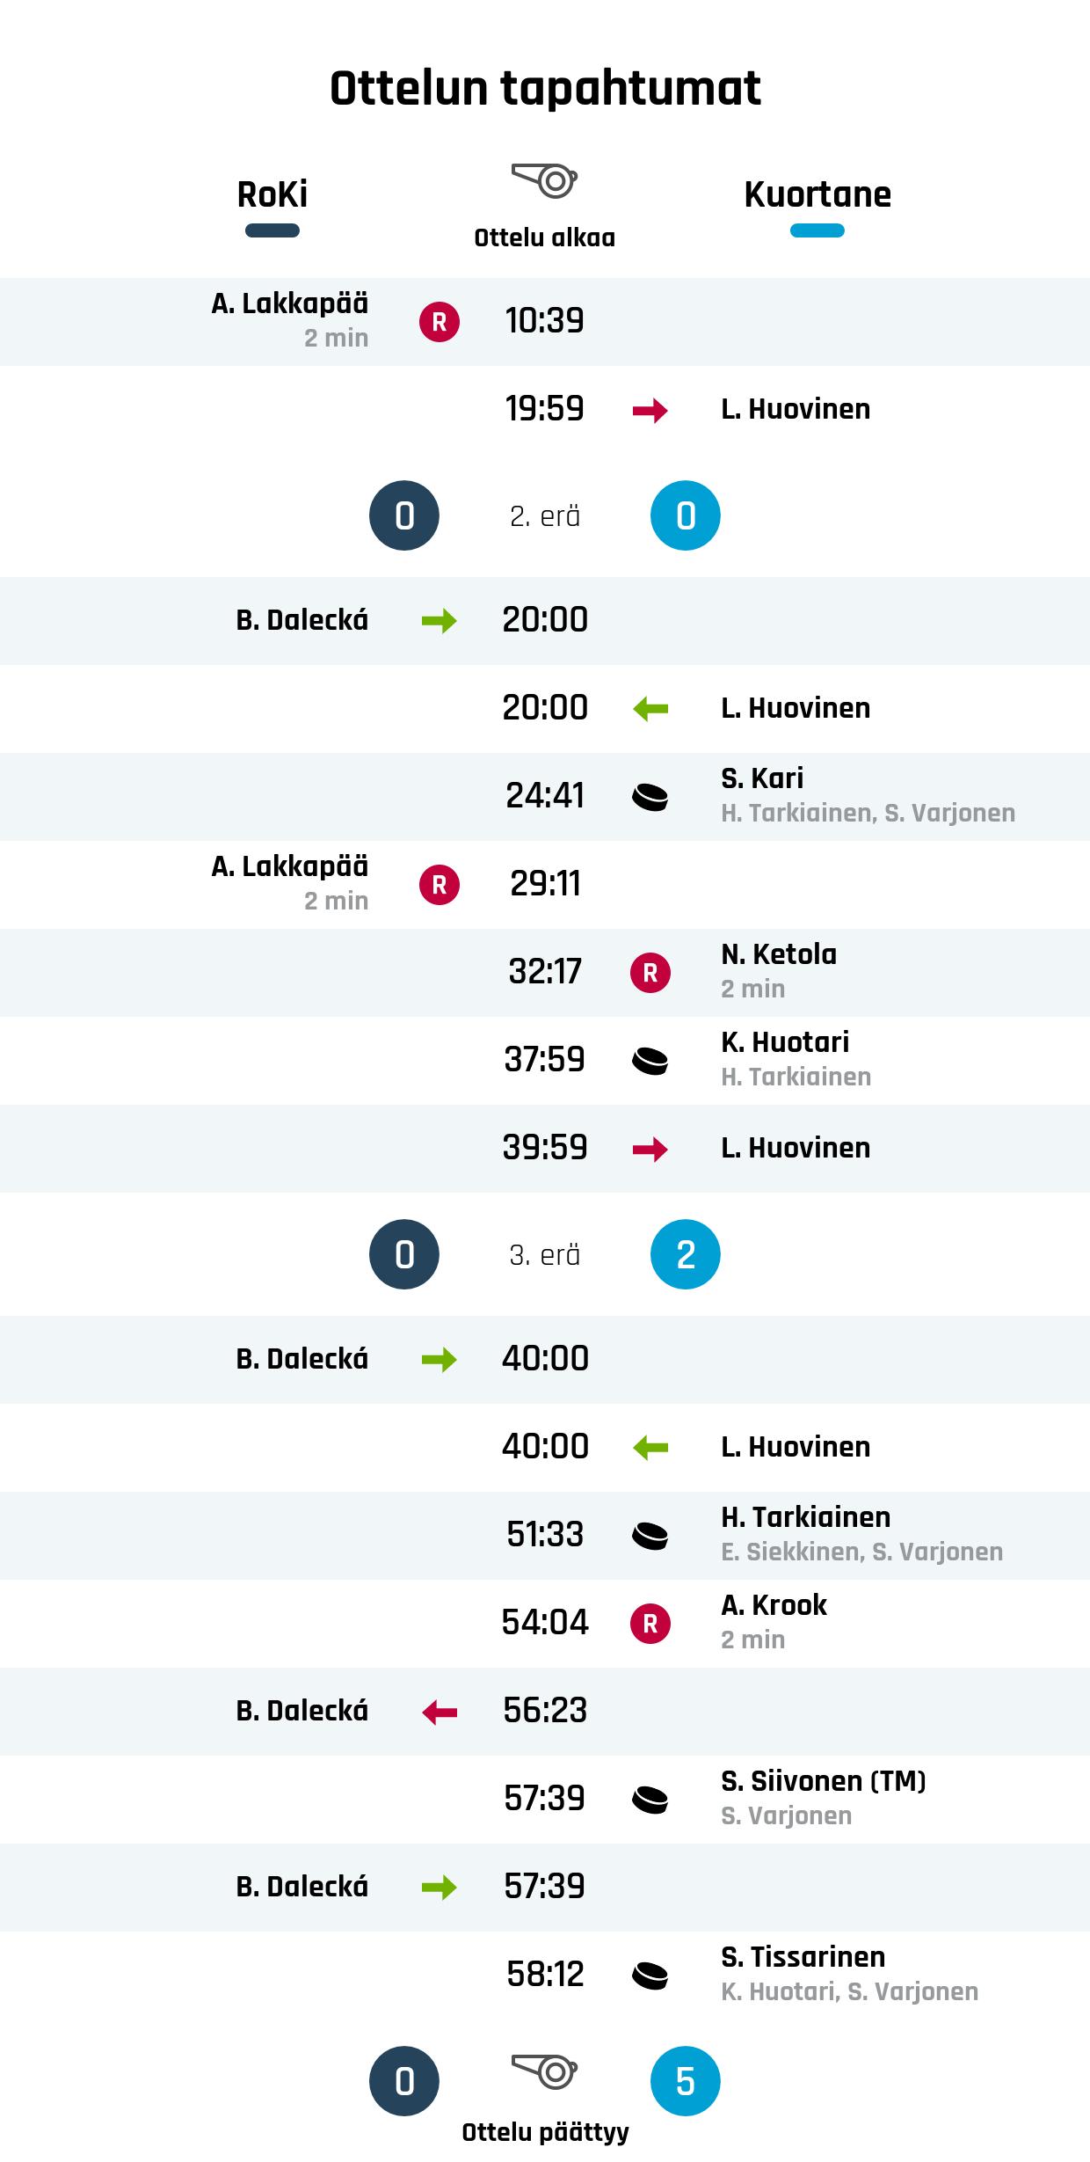
Task: Click the whistle icon above Ottelu päättyy
Action: click(x=544, y=2071)
